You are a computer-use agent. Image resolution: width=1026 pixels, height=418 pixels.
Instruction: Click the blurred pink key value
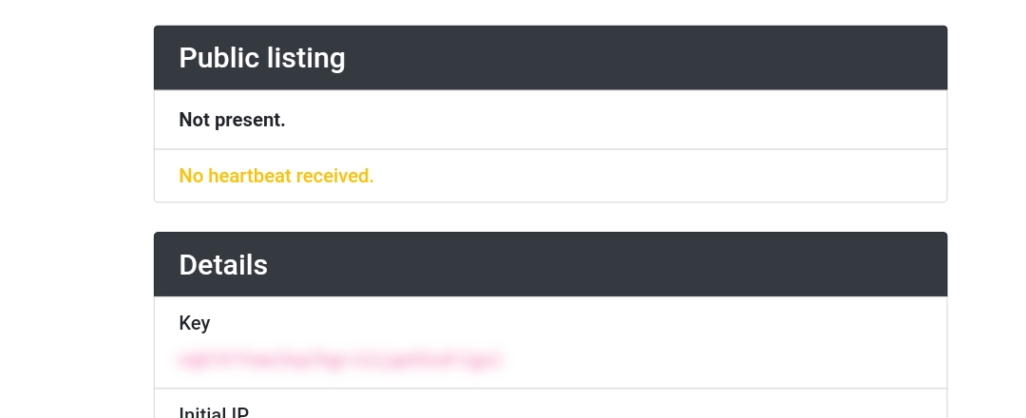click(340, 360)
